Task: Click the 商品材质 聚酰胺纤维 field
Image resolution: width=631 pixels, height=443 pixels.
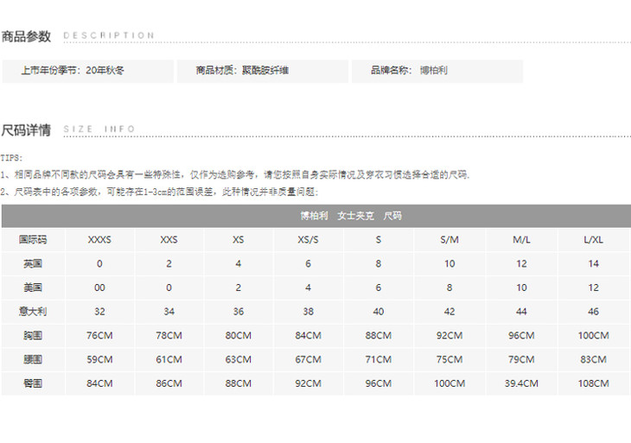Action: [x=242, y=71]
